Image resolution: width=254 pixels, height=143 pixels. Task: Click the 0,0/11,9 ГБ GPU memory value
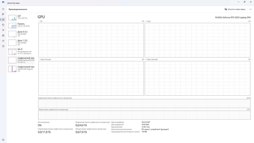pyautogui.click(x=44, y=132)
